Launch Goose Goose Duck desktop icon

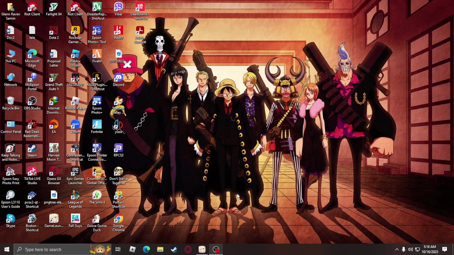click(97, 223)
